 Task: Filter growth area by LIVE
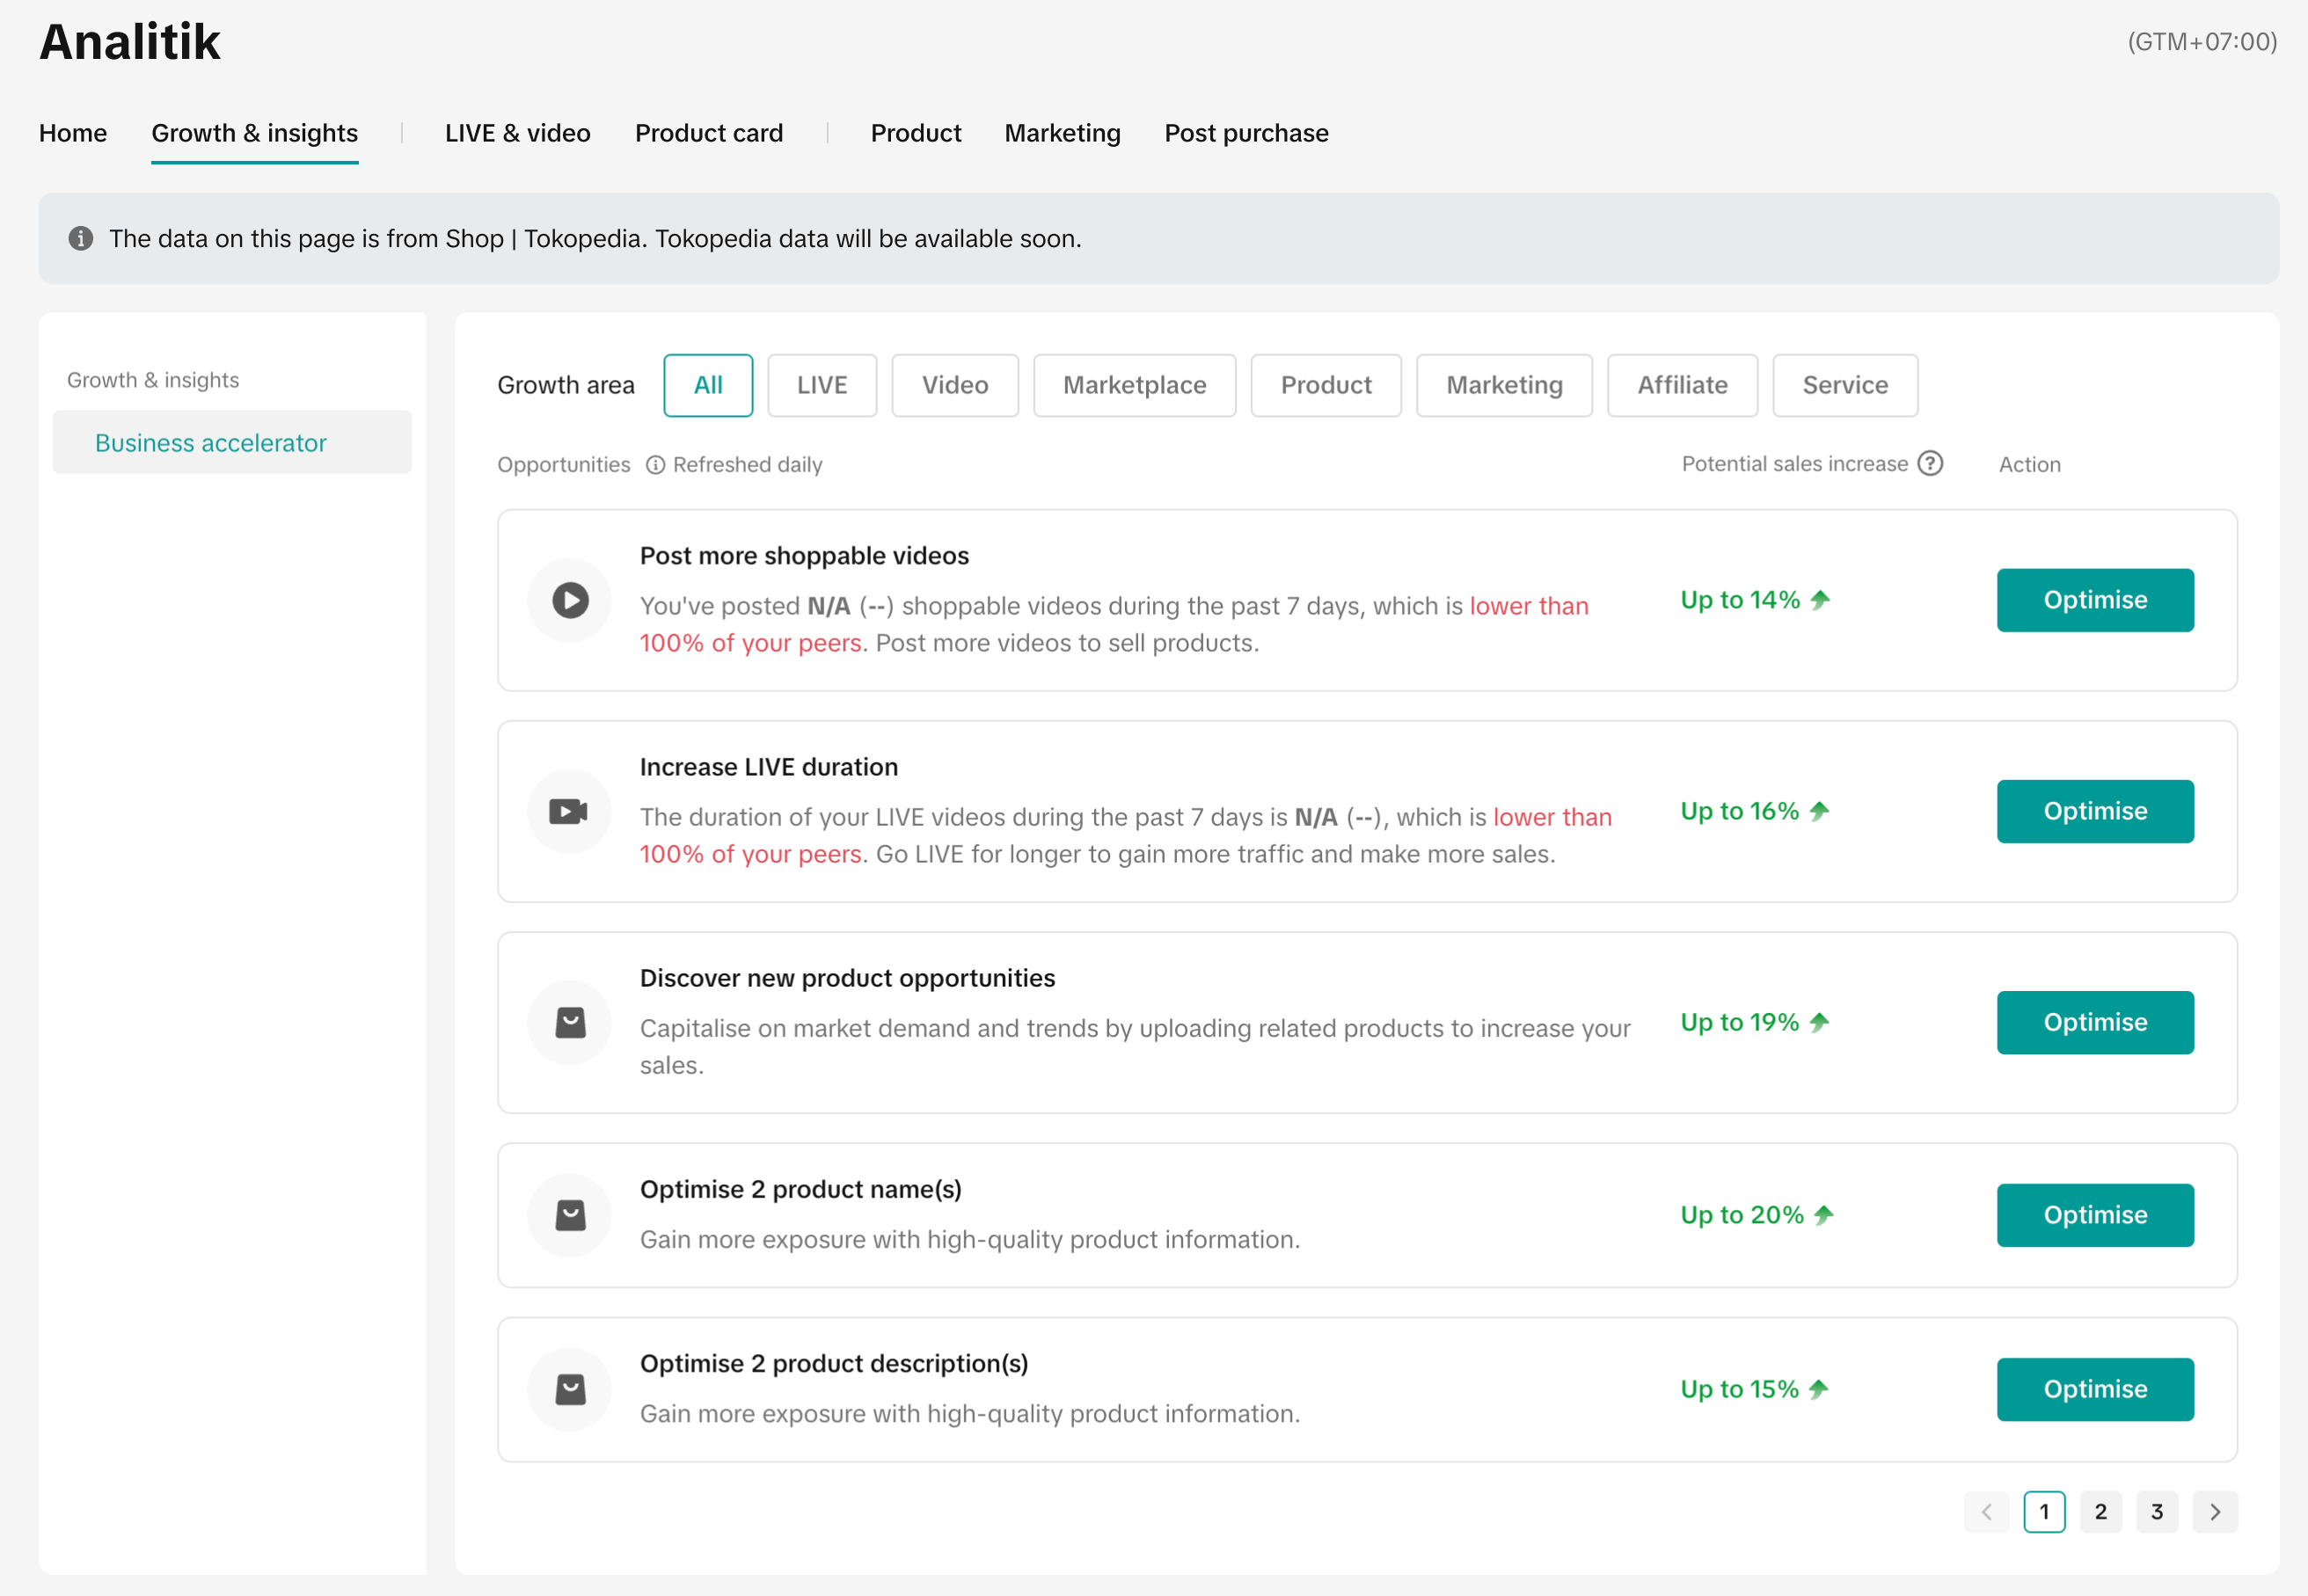point(822,385)
